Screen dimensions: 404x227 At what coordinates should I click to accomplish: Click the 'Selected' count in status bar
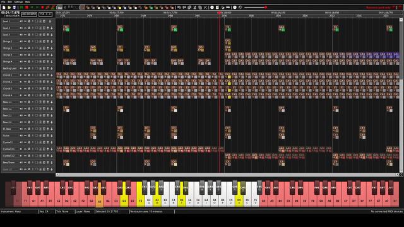[107, 211]
